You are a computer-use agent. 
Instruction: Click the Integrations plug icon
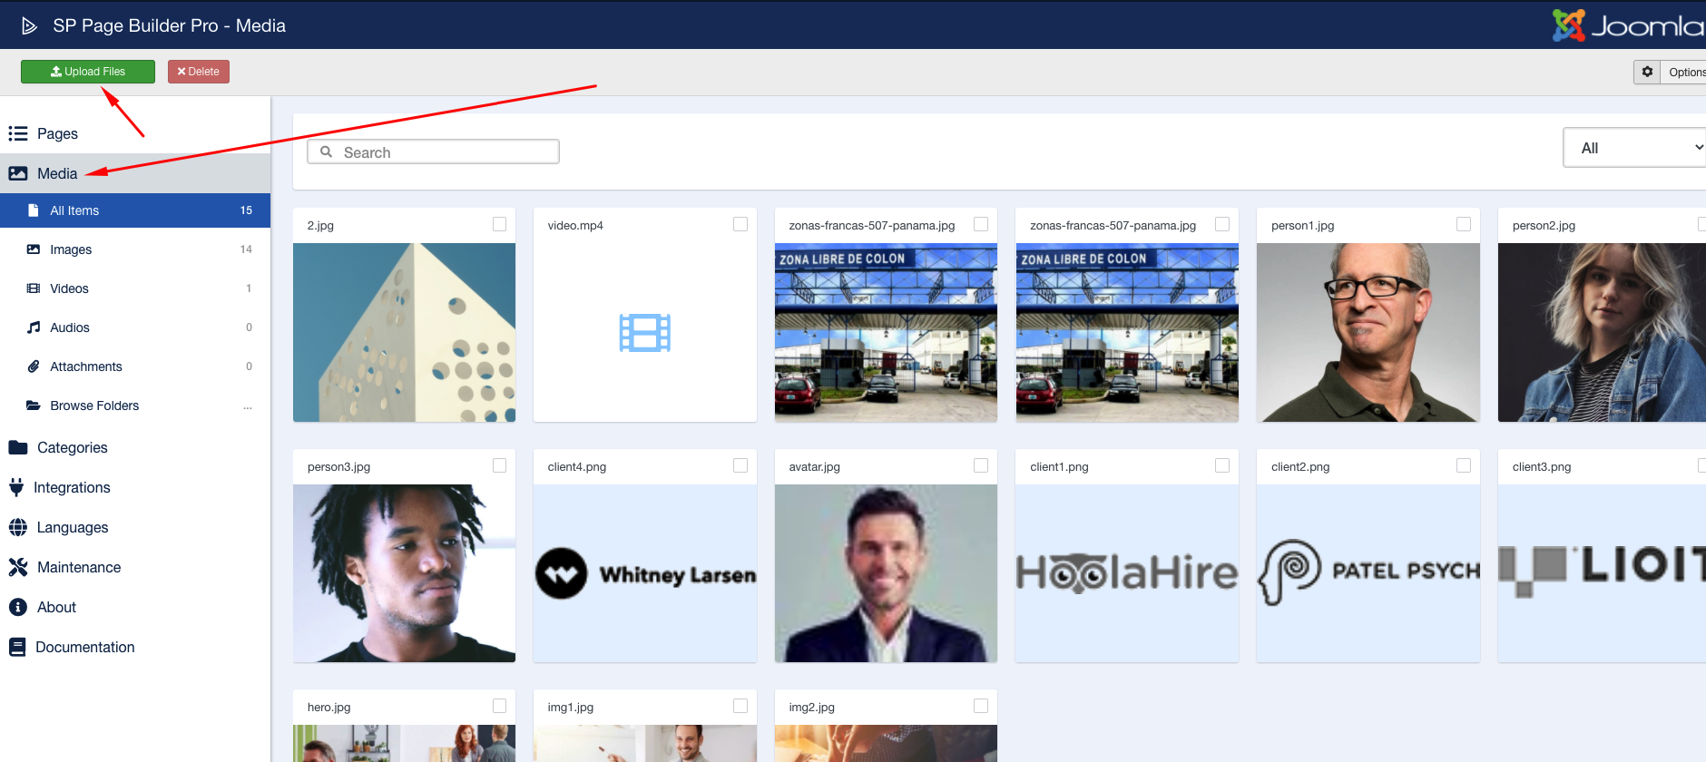[16, 487]
